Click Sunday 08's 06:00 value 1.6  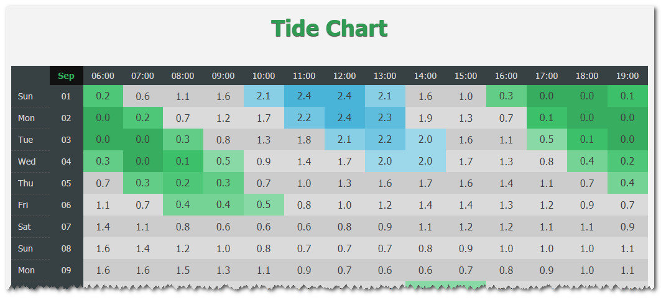(103, 248)
